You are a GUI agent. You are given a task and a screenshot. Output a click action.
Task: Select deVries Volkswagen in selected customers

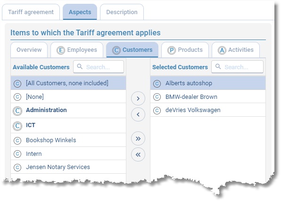(x=208, y=110)
